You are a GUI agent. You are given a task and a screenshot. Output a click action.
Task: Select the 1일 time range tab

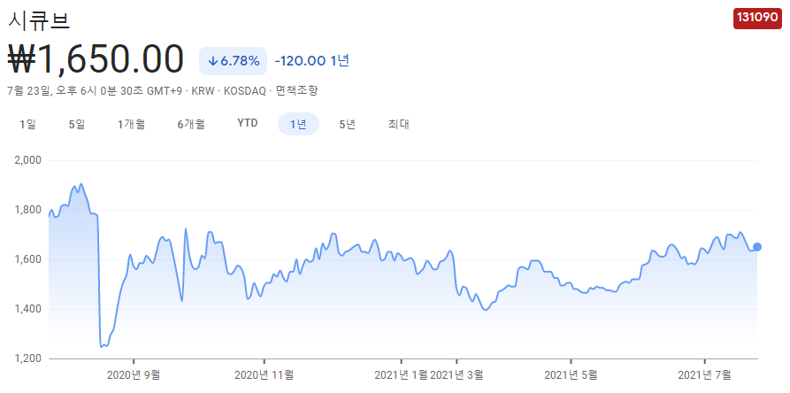click(x=27, y=124)
